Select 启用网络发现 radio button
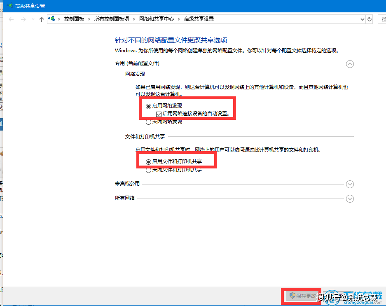Viewport: 386px width, 306px height. (148, 106)
